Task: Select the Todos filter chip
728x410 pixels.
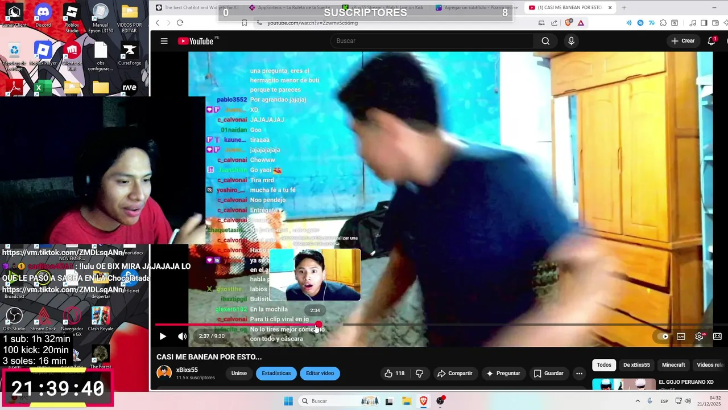Action: (x=604, y=365)
